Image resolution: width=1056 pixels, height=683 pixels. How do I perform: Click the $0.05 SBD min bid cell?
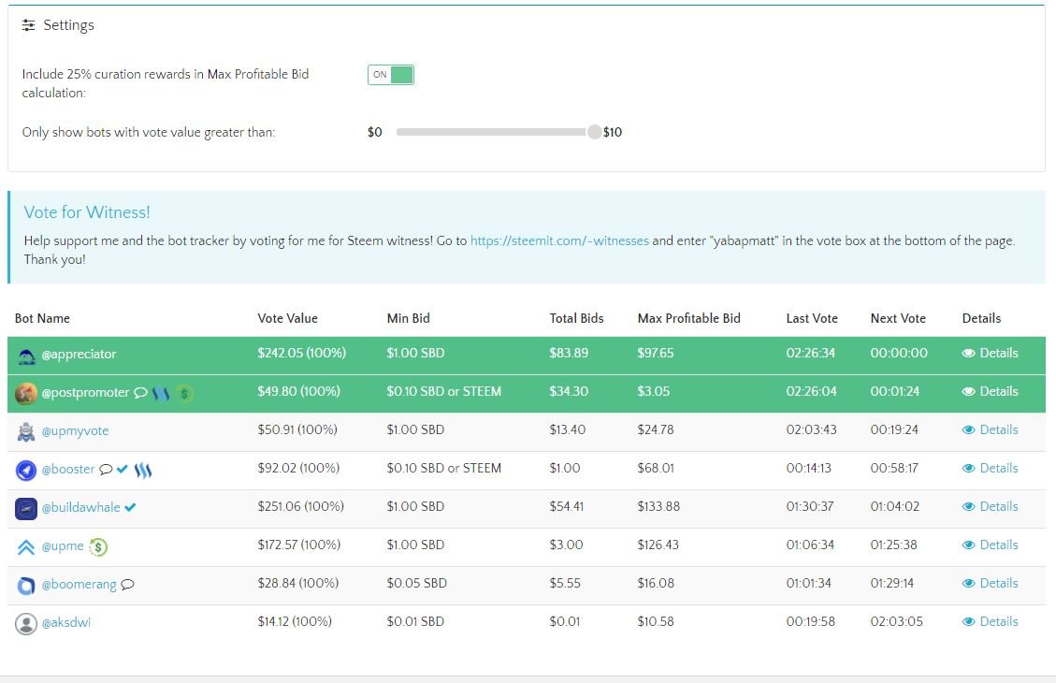click(417, 583)
